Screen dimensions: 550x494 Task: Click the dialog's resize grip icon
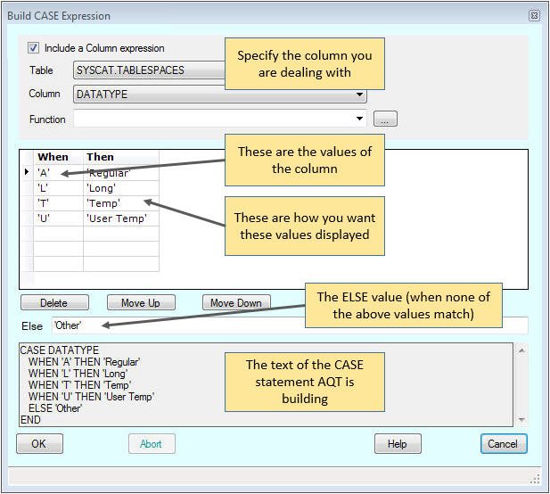pos(535,479)
